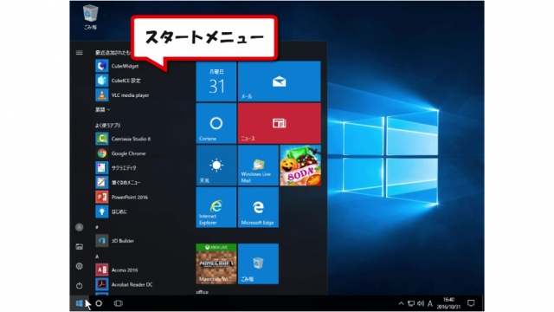
Task: Click the '#' group header
Action: pos(97,227)
